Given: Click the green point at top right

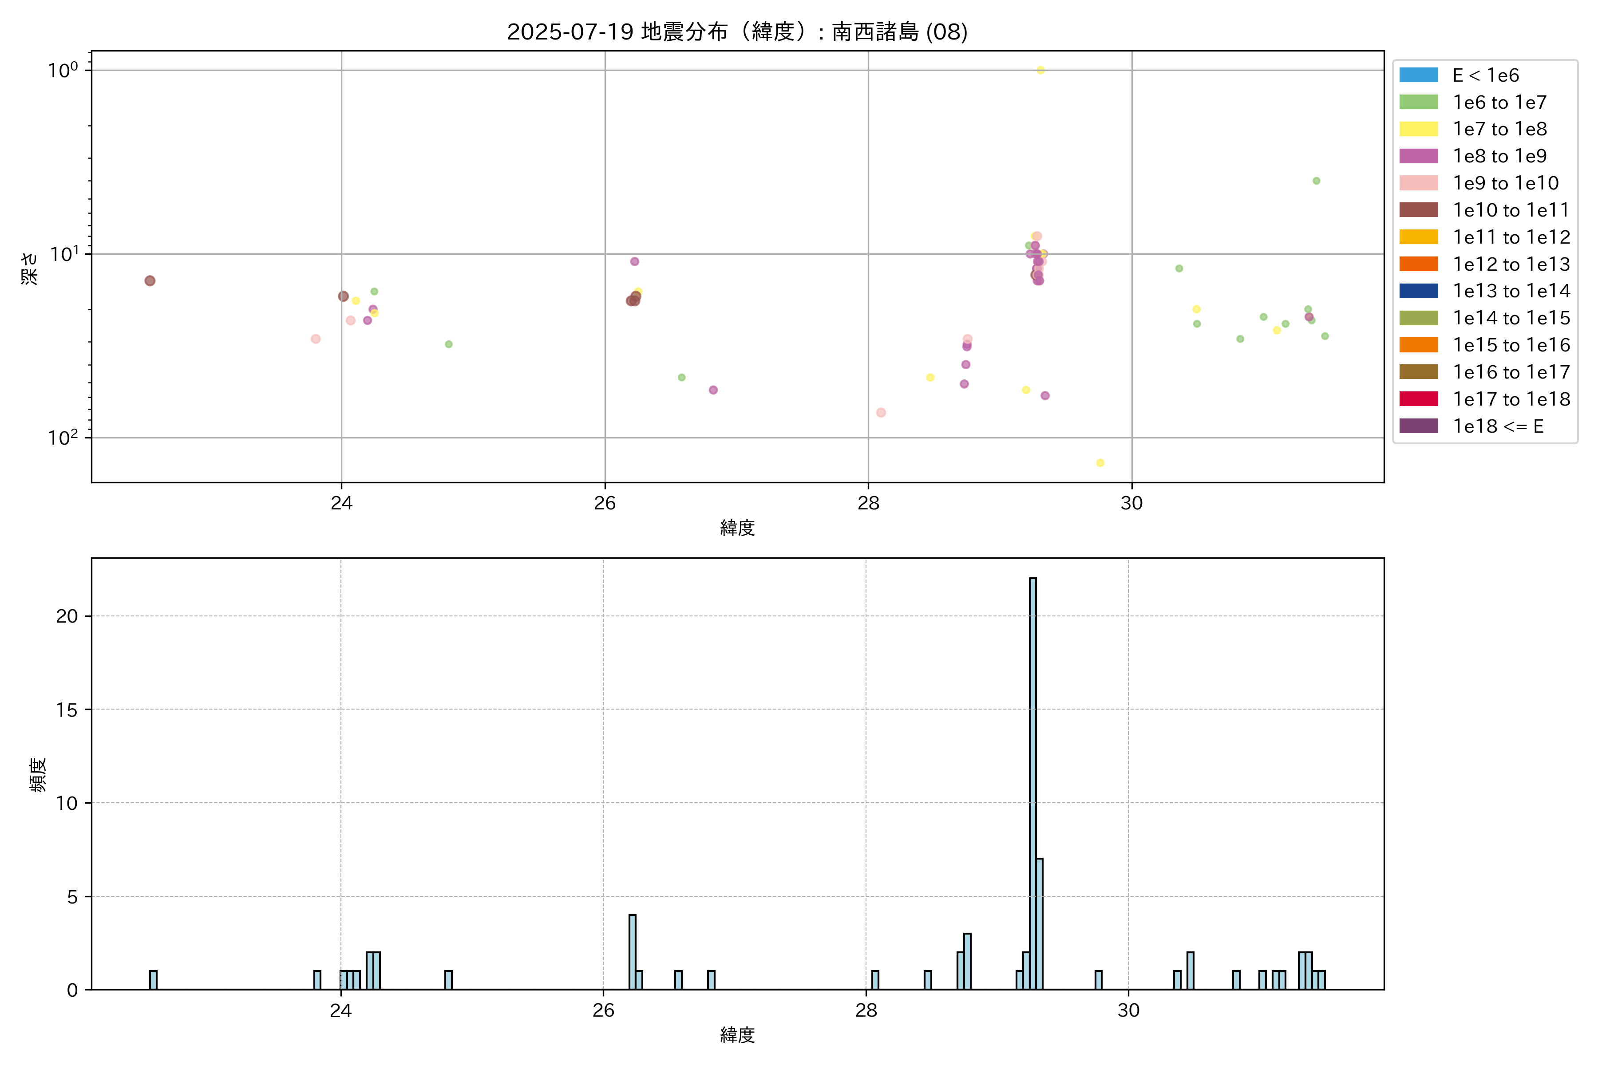Looking at the screenshot, I should point(1316,181).
